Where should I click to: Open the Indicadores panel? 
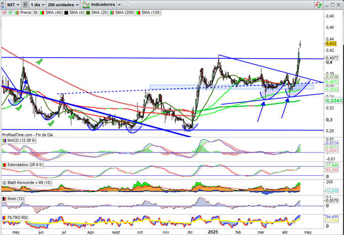pos(99,5)
